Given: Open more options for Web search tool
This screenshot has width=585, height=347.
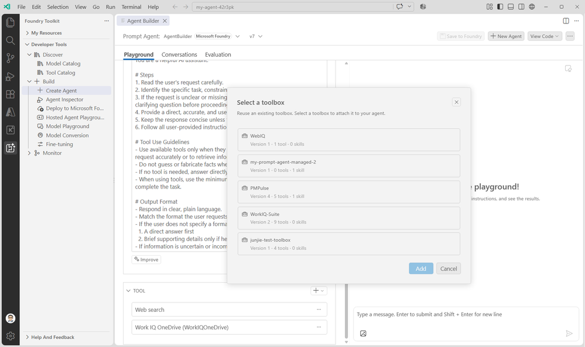Looking at the screenshot, I should 319,310.
